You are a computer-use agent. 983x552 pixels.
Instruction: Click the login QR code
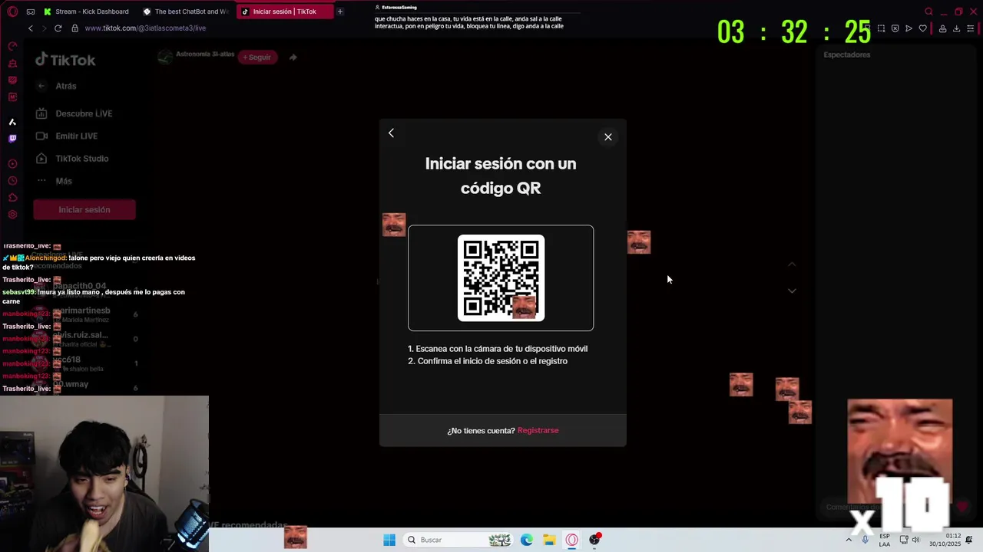pyautogui.click(x=501, y=278)
